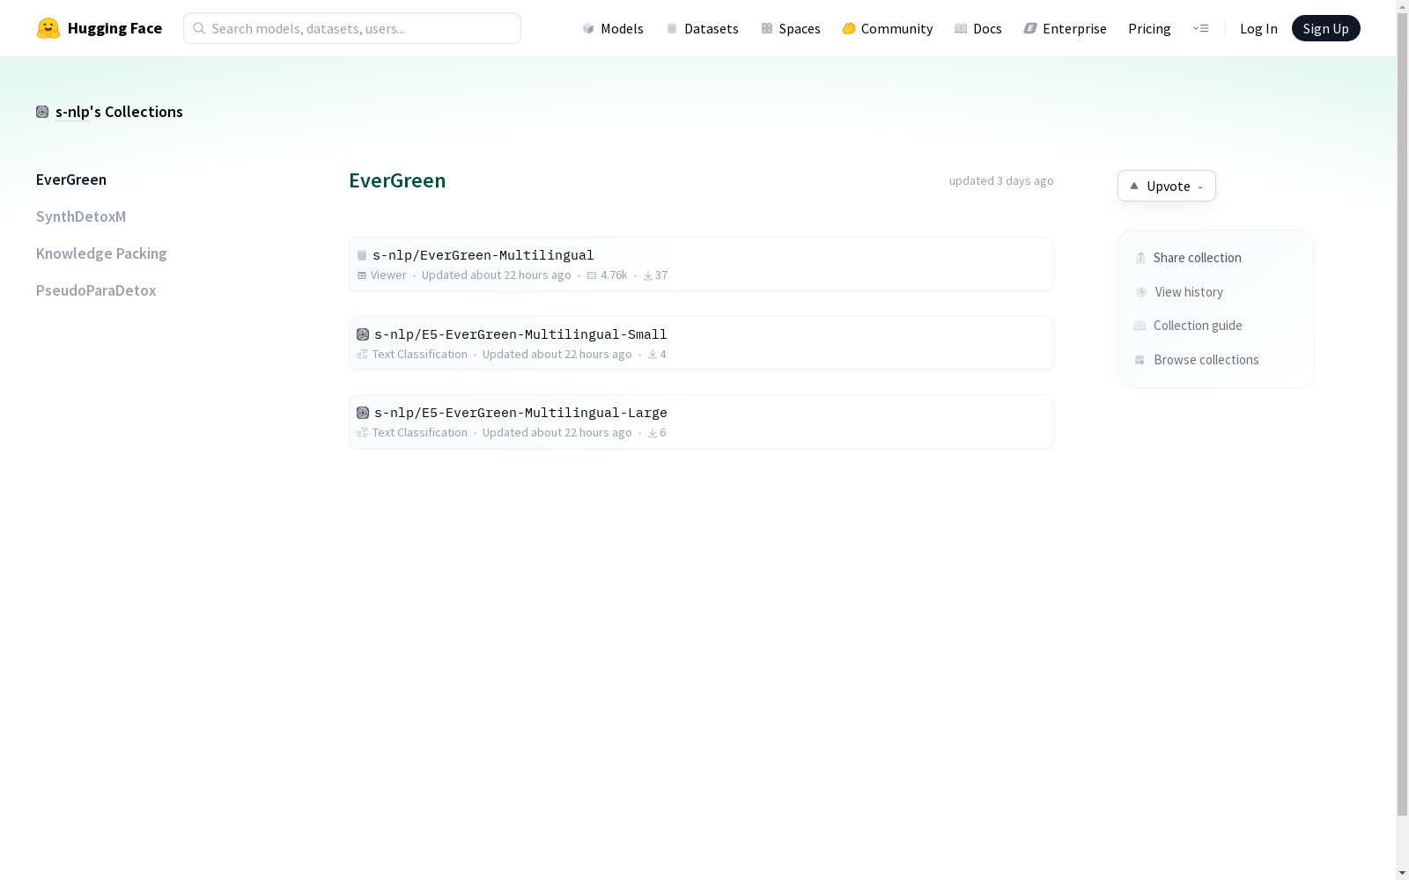The width and height of the screenshot is (1409, 880).
Task: Click the Log In link
Action: (x=1258, y=28)
